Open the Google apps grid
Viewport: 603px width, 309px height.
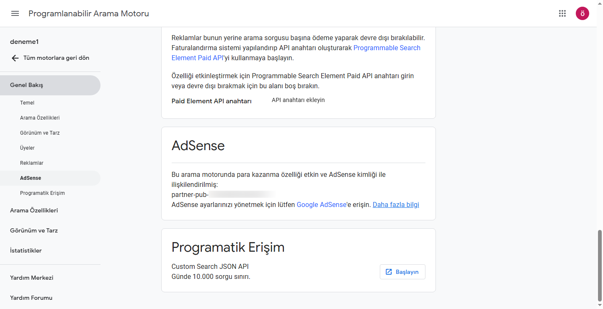[562, 13]
